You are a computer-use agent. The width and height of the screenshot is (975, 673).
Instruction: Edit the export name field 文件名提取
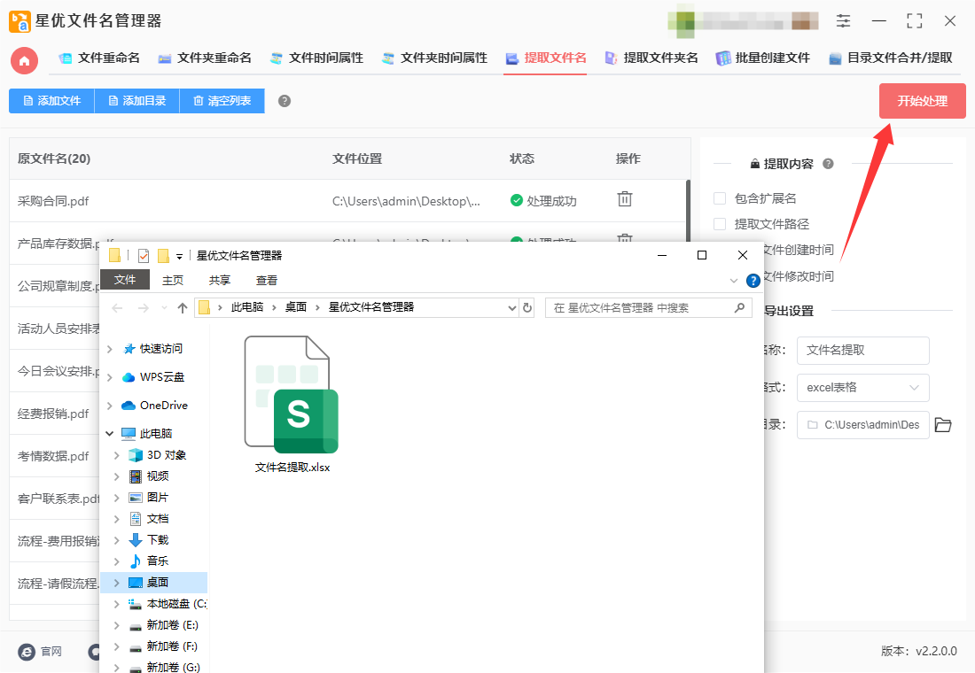[863, 351]
